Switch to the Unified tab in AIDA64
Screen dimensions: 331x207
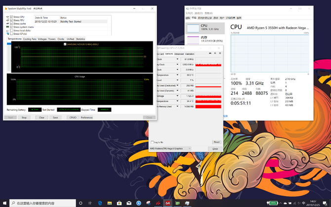(x=70, y=39)
